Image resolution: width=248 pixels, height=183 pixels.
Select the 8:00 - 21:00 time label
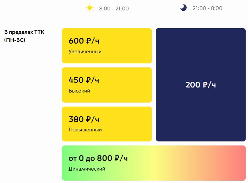click(114, 8)
